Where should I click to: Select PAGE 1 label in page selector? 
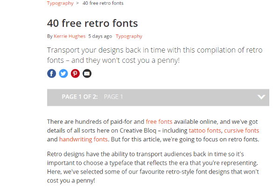113,97
